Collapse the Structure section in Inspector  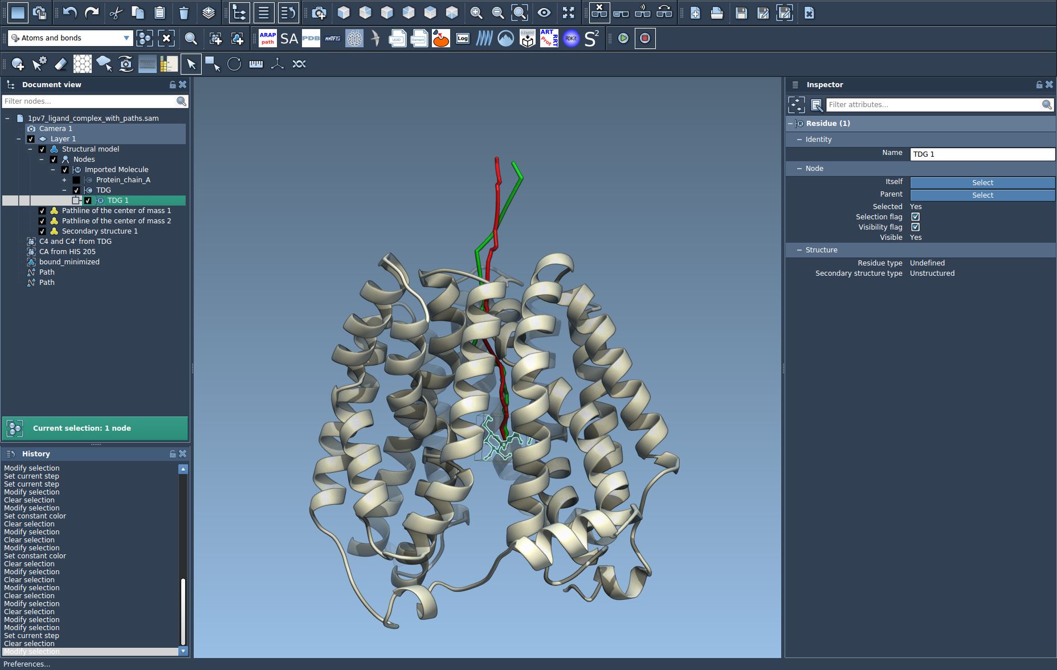tap(799, 250)
